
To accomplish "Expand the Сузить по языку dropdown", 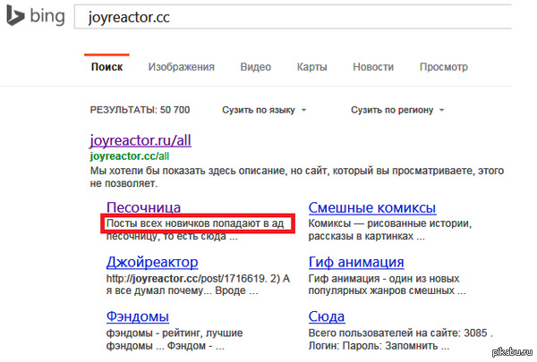I will coord(264,110).
